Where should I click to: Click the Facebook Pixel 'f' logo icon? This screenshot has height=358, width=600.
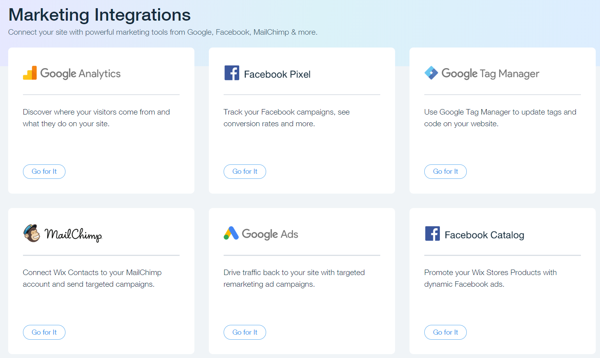pyautogui.click(x=232, y=73)
